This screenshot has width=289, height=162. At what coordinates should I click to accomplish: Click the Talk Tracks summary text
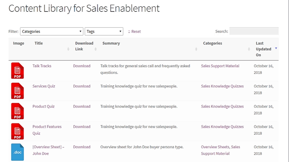pos(145,69)
